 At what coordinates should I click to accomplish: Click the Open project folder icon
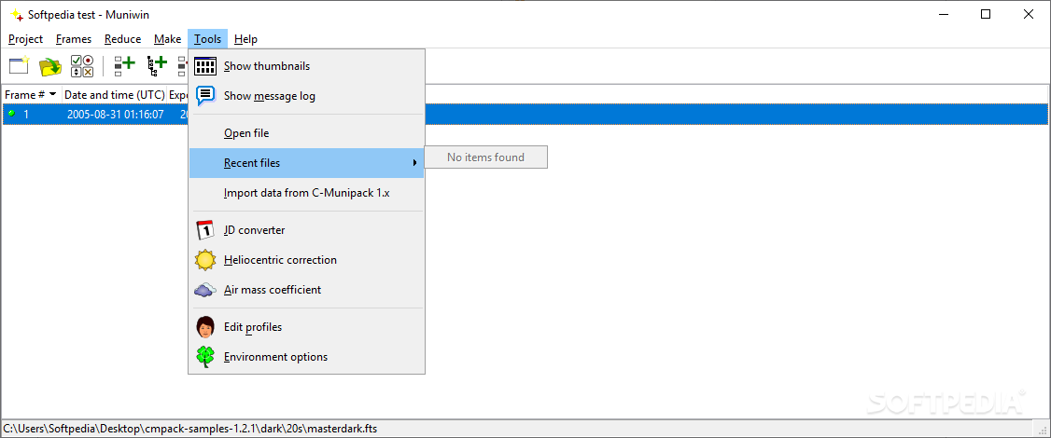50,65
